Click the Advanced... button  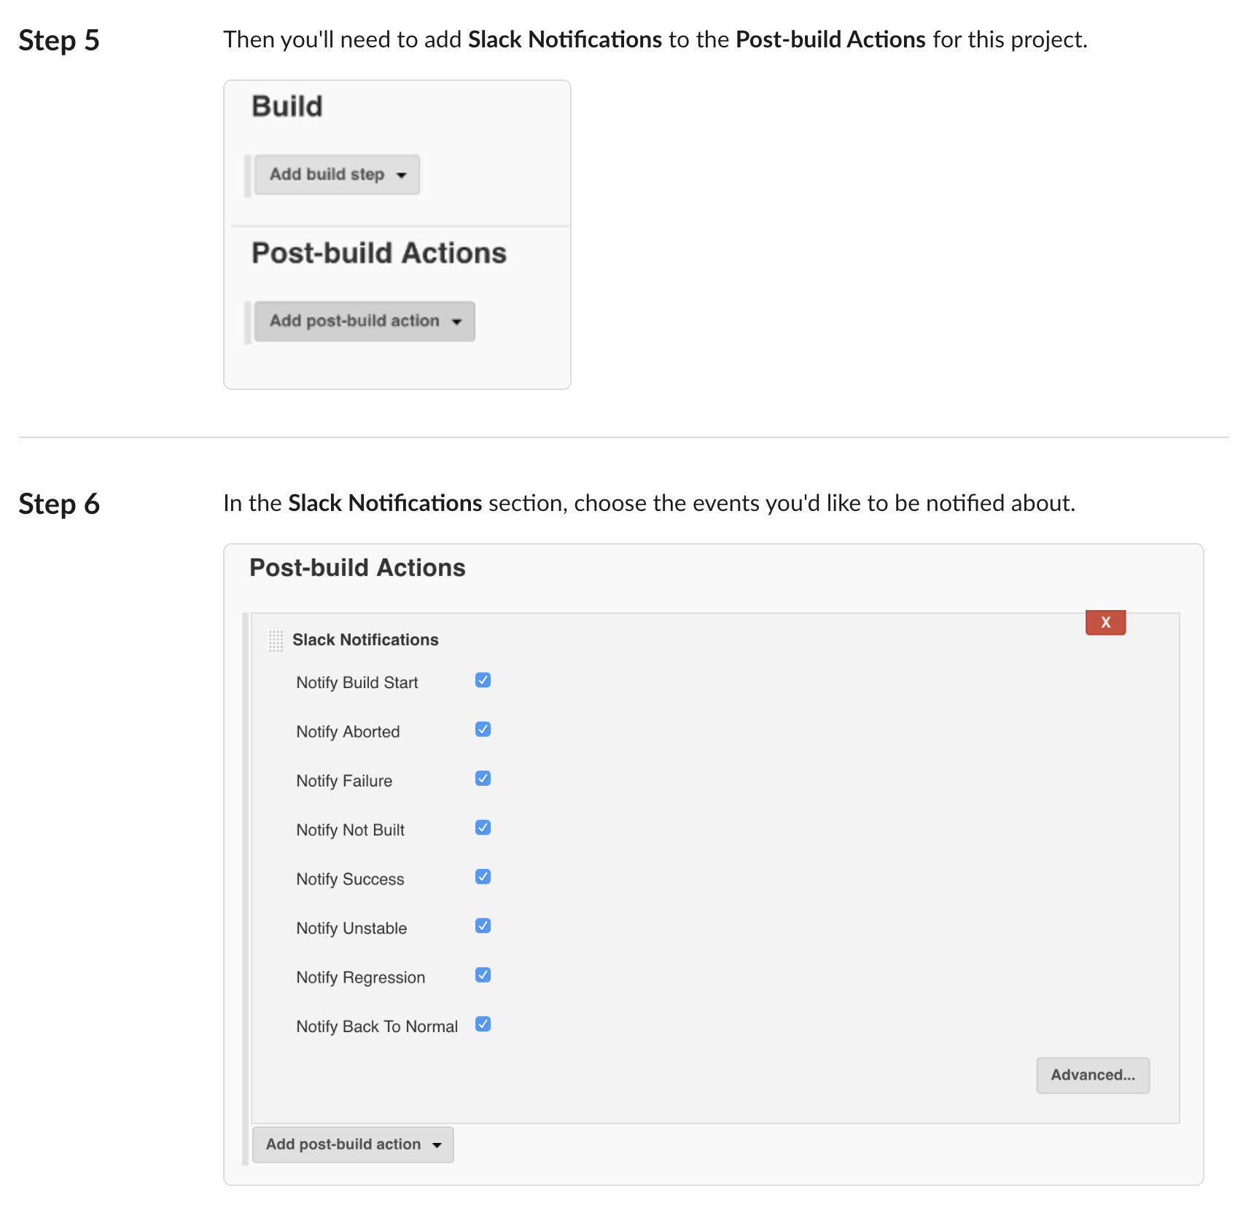1092,1075
